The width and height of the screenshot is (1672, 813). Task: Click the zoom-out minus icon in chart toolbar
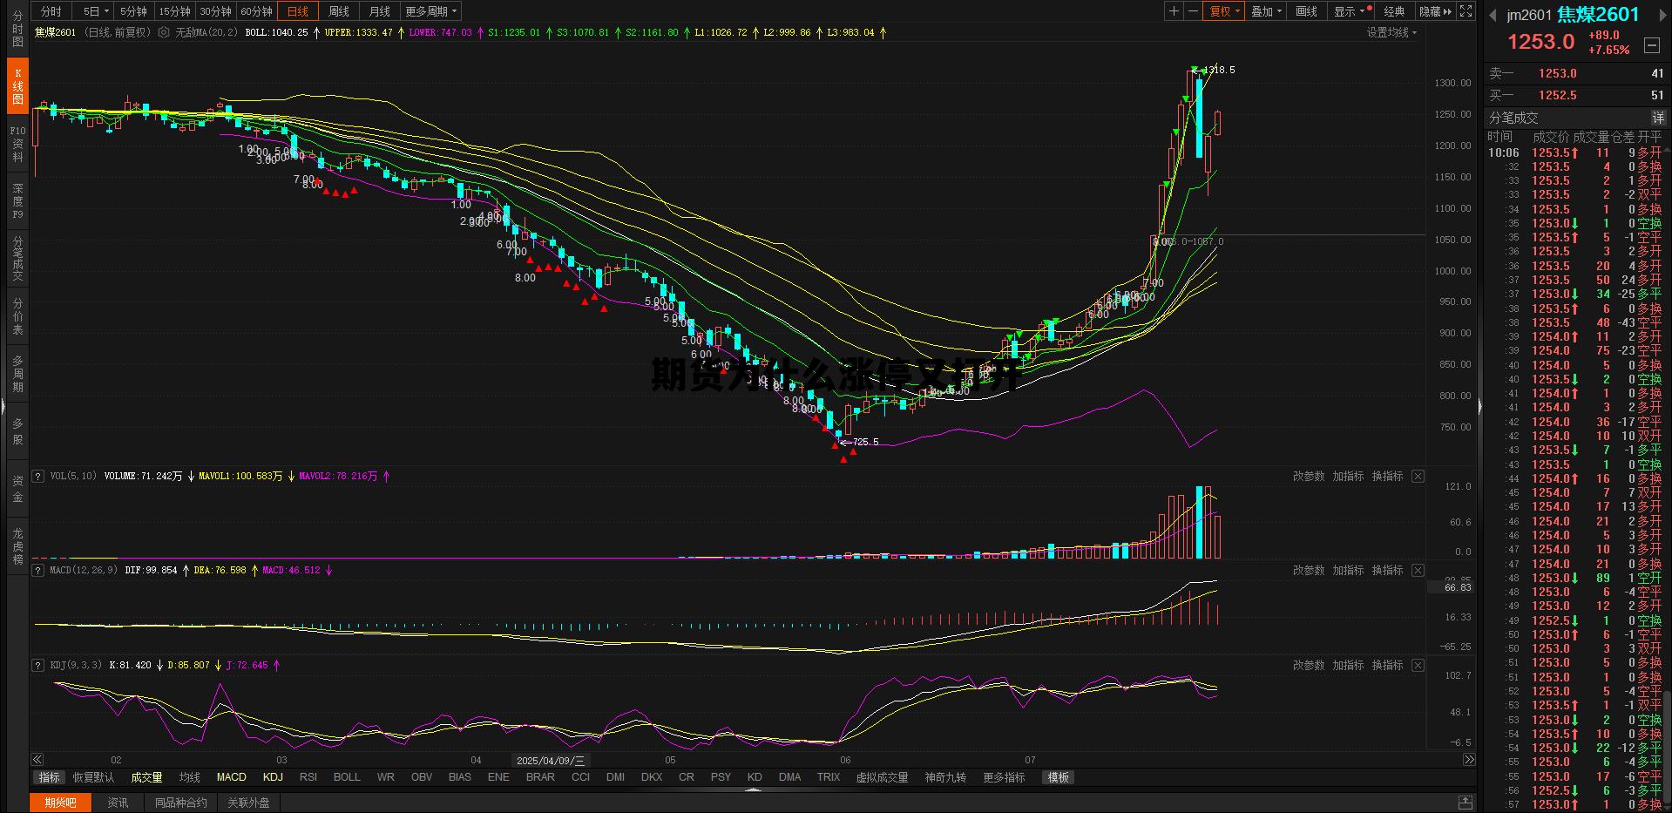(x=1191, y=11)
